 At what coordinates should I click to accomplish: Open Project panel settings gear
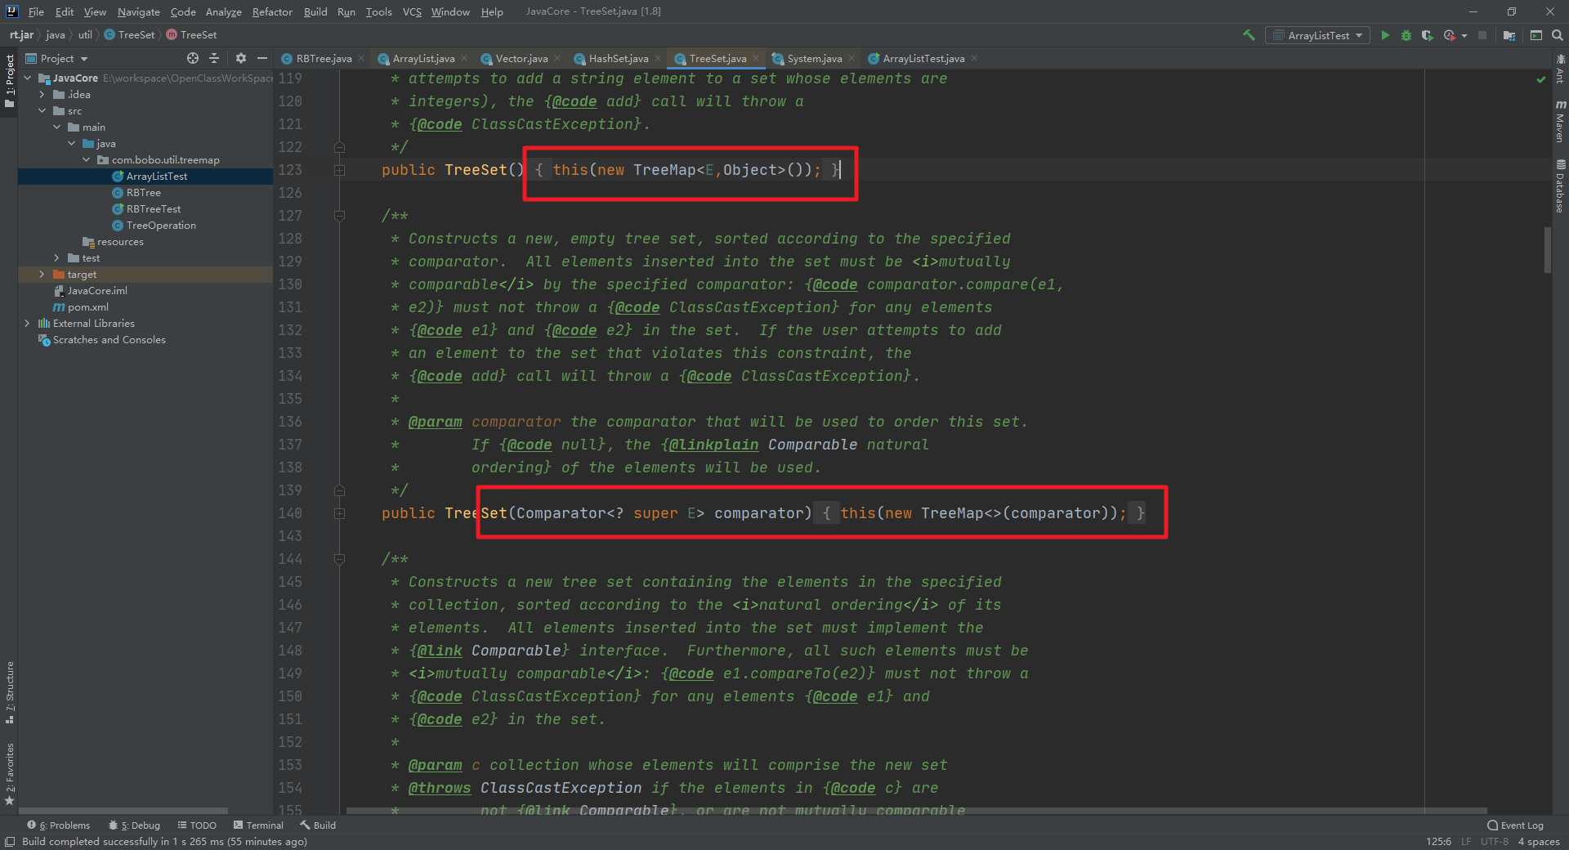[240, 58]
